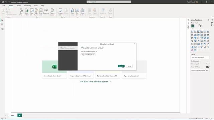Switch to the Help ribbon tab
Viewport: 214px width, 120px height.
pyautogui.click(x=42, y=6)
